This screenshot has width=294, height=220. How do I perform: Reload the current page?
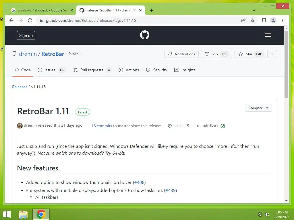coord(30,20)
